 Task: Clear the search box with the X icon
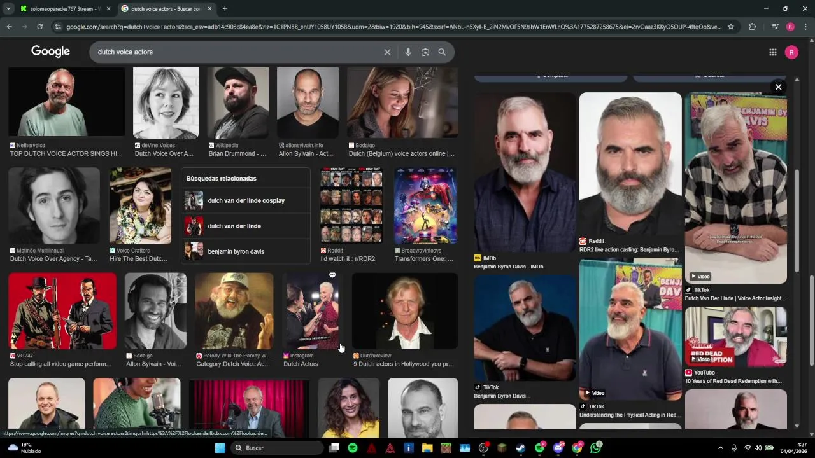(x=387, y=52)
